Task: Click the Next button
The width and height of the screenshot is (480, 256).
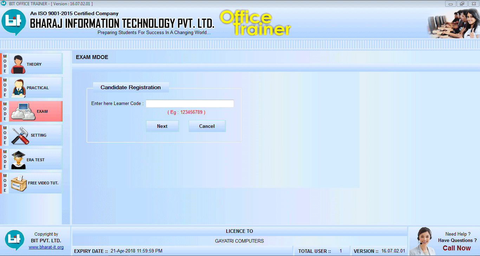Action: click(x=162, y=126)
